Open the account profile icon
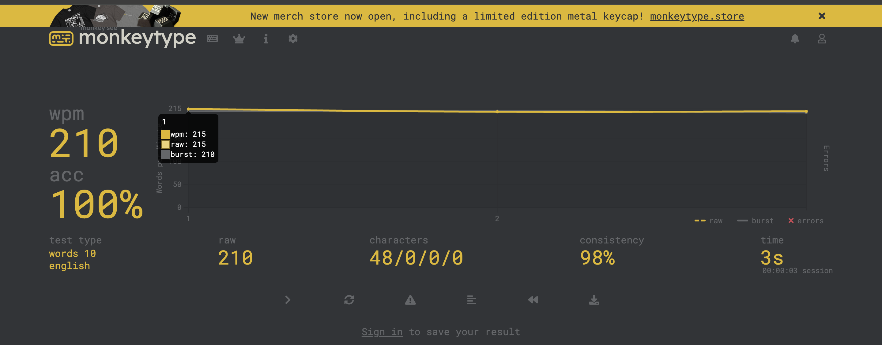Screen dimensions: 882x345 click(822, 39)
